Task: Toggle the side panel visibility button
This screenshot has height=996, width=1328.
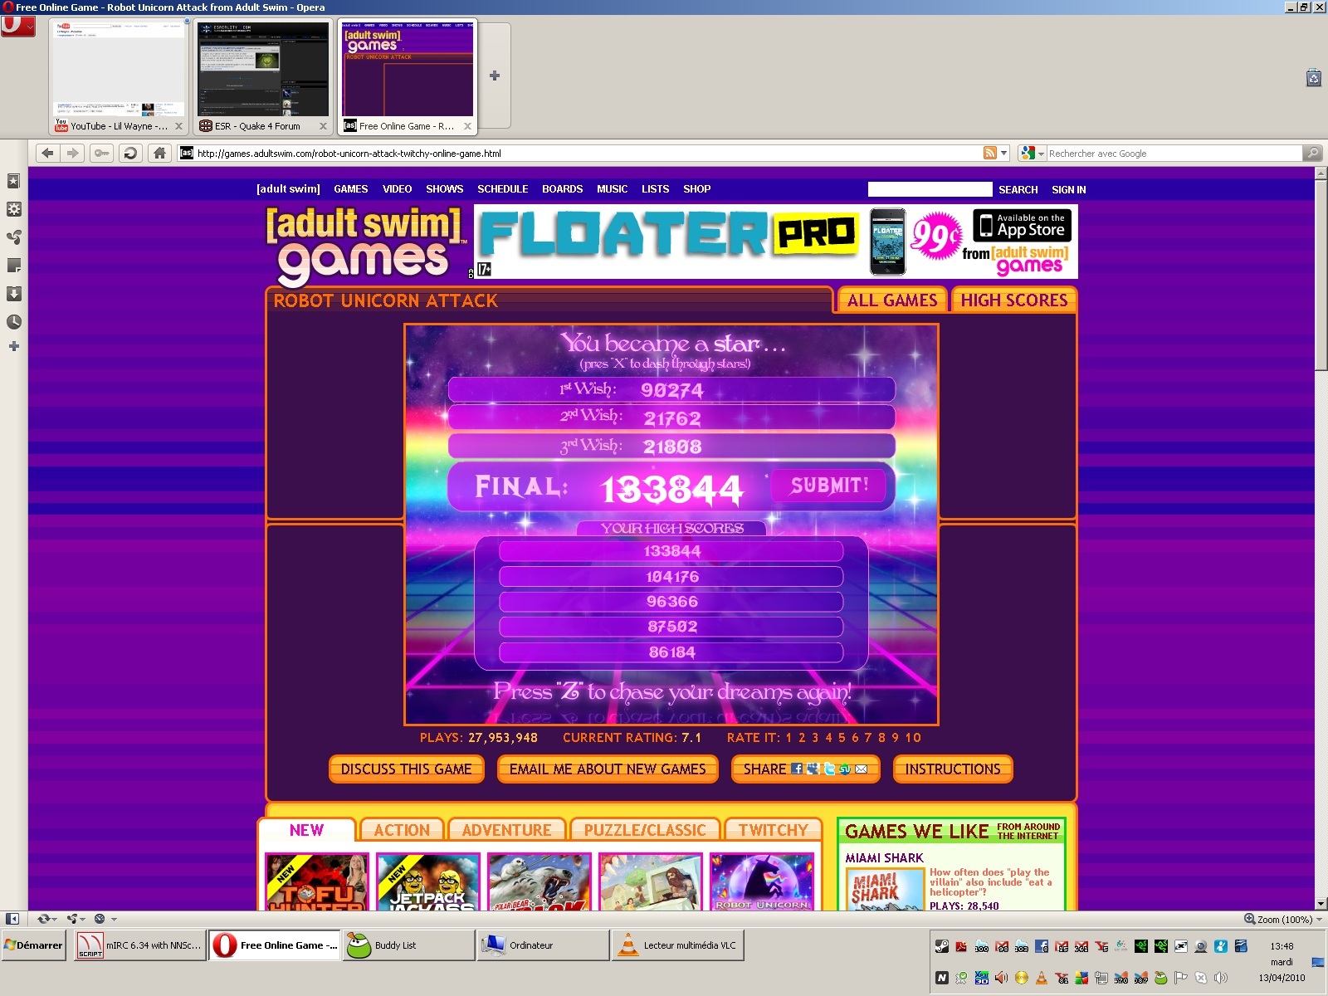Action: coord(12,919)
